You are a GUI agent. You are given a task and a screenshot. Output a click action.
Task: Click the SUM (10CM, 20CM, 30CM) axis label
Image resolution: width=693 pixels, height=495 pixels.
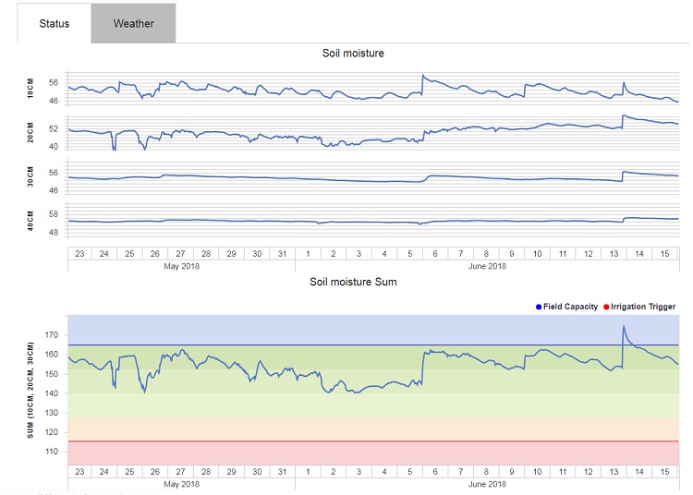pos(30,391)
